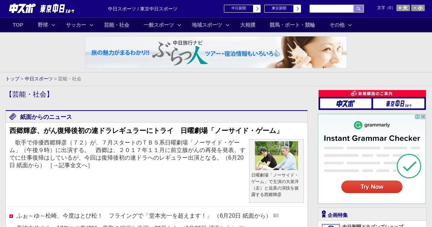Open the 中日新聞 link button
Screen dimensions: 432x227
click(x=242, y=9)
